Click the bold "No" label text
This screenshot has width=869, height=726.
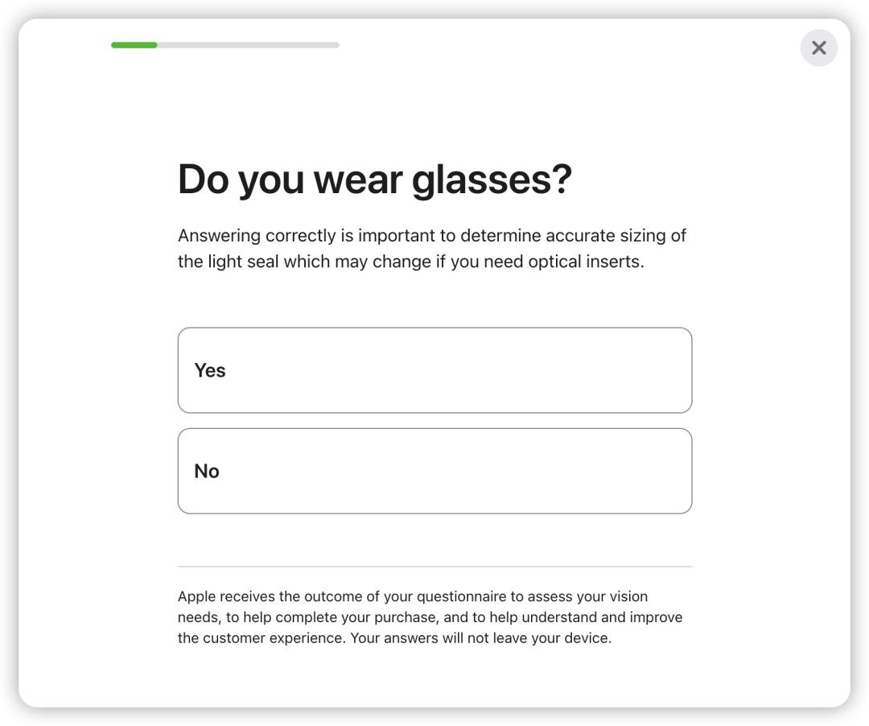point(207,471)
